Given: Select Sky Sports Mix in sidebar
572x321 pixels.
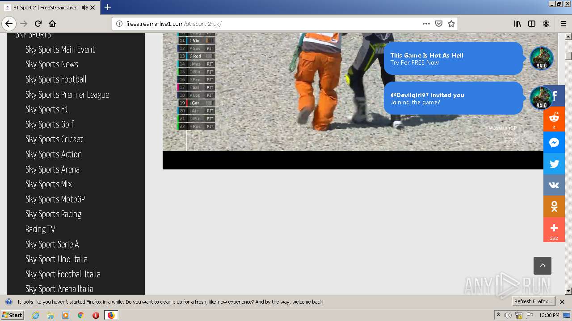Looking at the screenshot, I should (49, 184).
